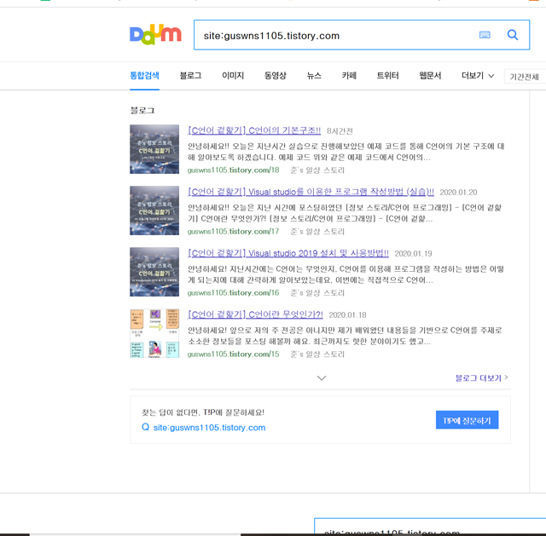Open 'Visual studio를 이용한 프로그램 작성방법' result
Viewport: 546px width, 536px height.
pyautogui.click(x=311, y=192)
